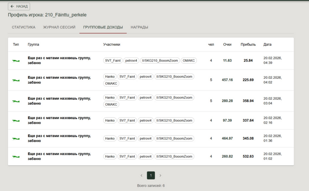The width and height of the screenshot is (309, 191).
Task: Go to the previous page with the left chevron
Action: (x=142, y=176)
